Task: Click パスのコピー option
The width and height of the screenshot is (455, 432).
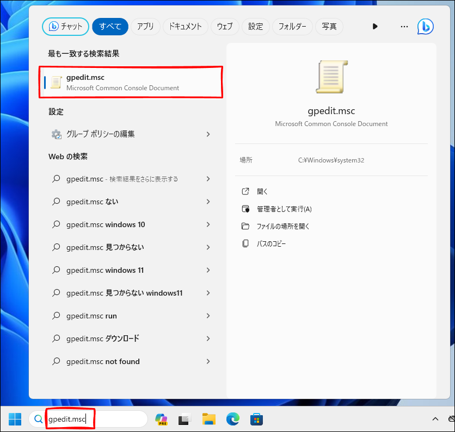Action: [x=271, y=244]
